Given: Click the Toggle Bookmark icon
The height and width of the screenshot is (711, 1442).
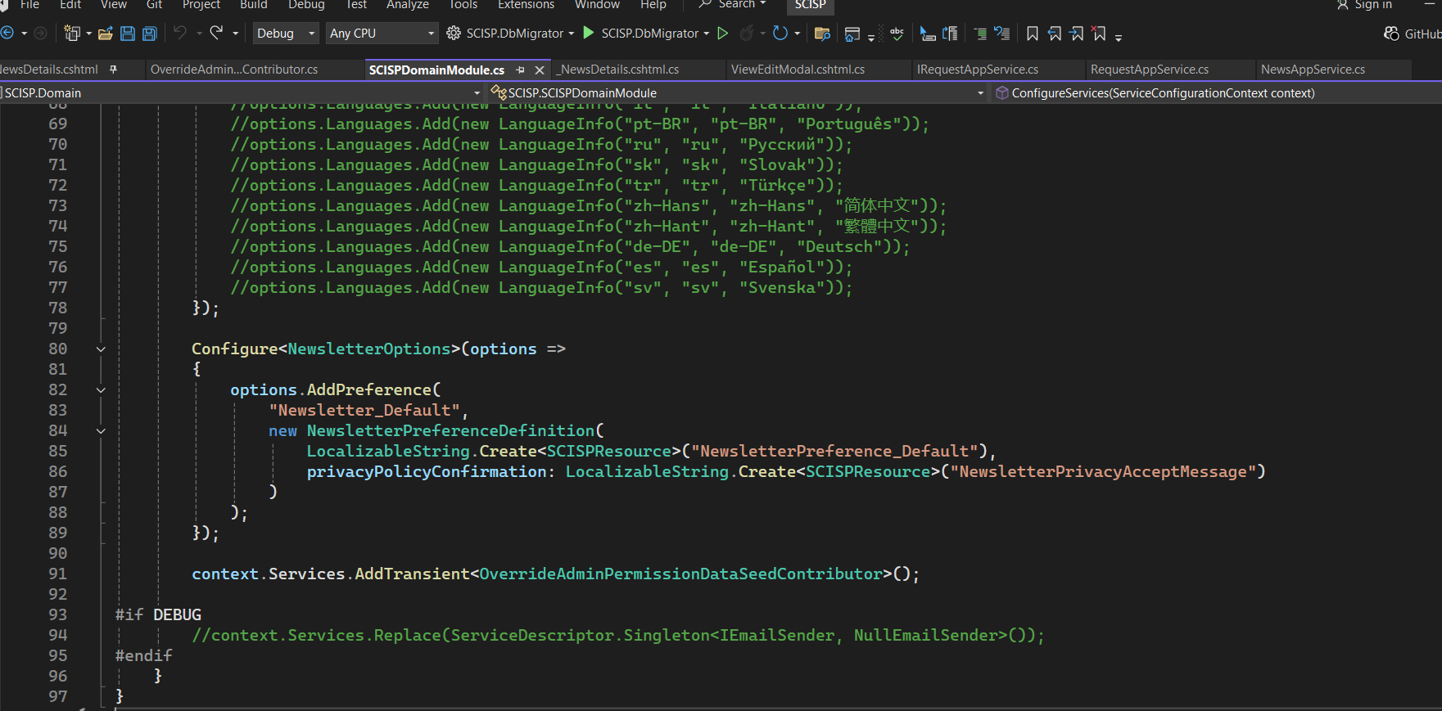Looking at the screenshot, I should pyautogui.click(x=1032, y=34).
